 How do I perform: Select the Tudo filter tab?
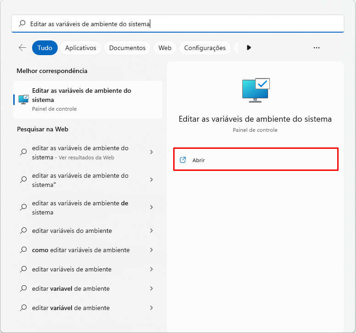coord(45,48)
